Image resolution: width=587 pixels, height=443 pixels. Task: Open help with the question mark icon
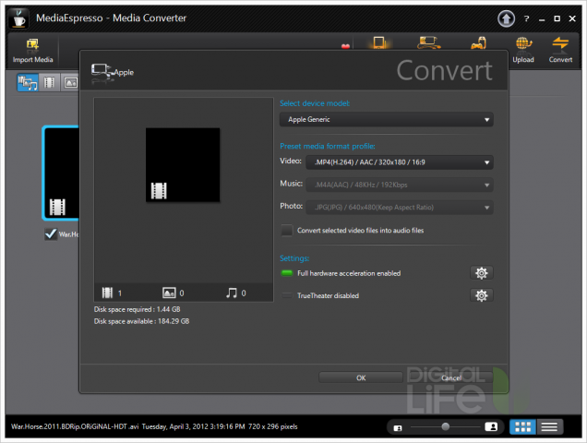[526, 18]
